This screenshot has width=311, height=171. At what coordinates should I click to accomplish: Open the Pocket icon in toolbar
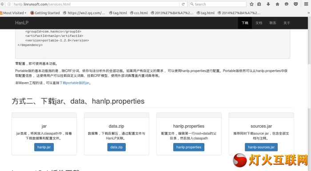(x=296, y=4)
